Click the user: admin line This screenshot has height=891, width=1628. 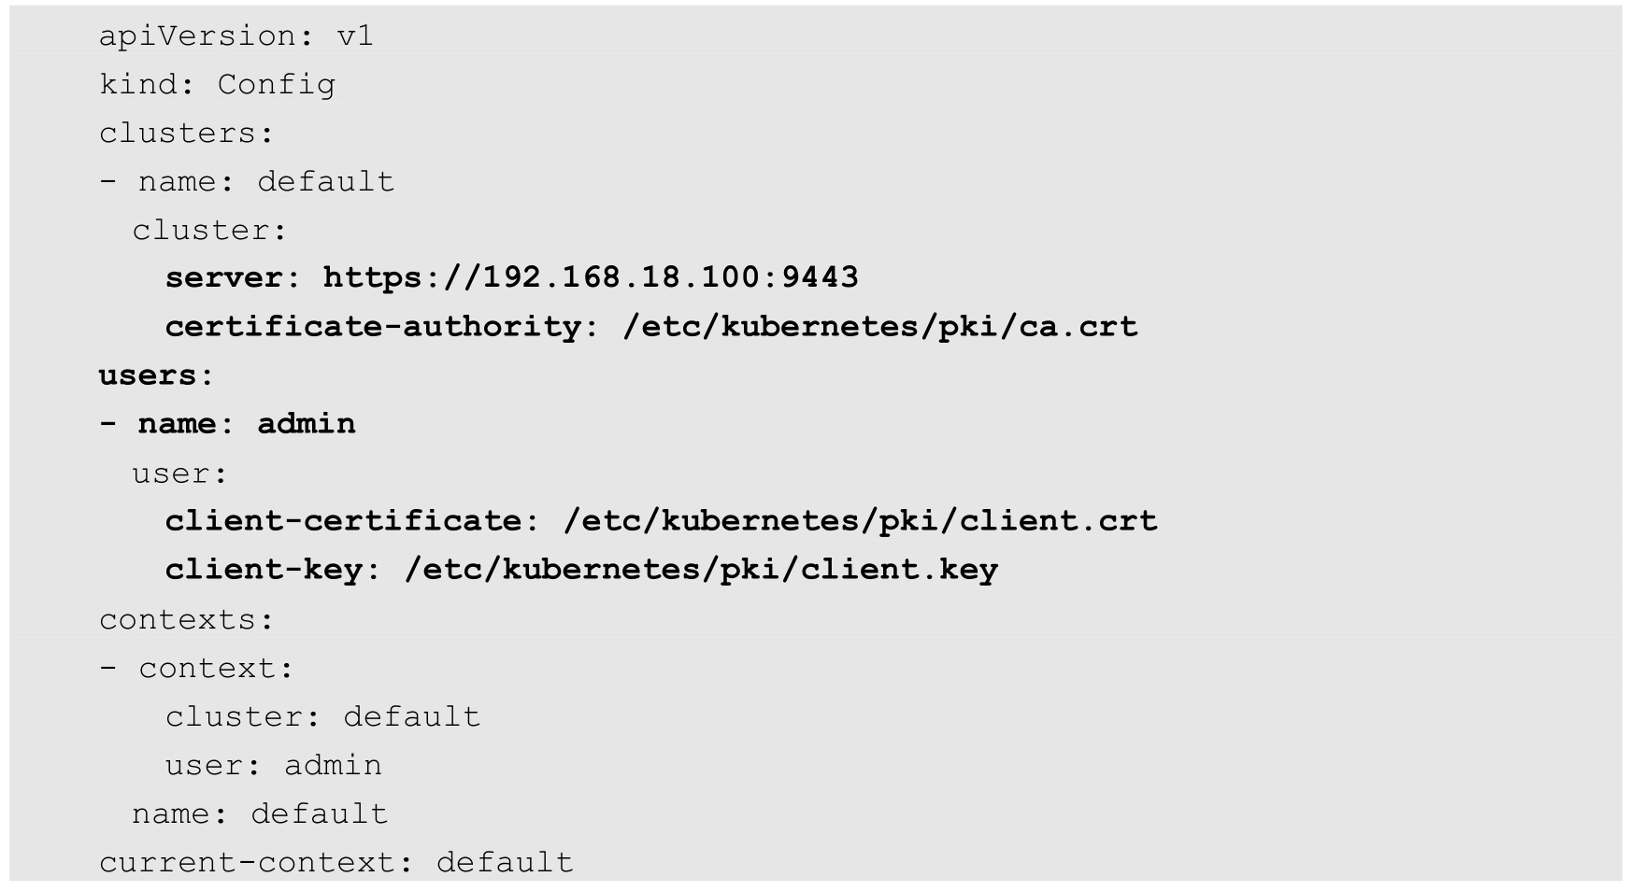click(273, 766)
